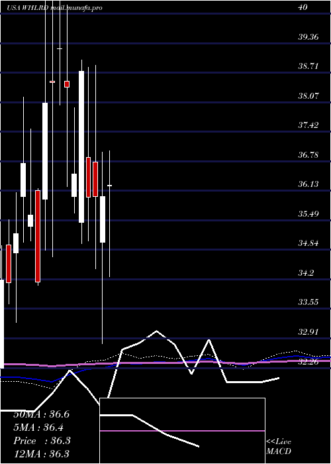
Task: Open the Live MACD inset panel
Action: tap(182, 431)
